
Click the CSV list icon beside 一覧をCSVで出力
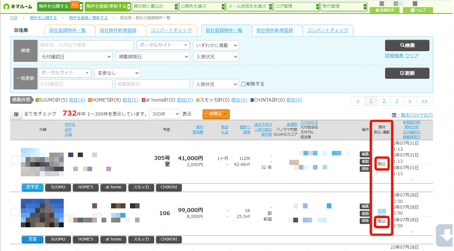(394, 115)
